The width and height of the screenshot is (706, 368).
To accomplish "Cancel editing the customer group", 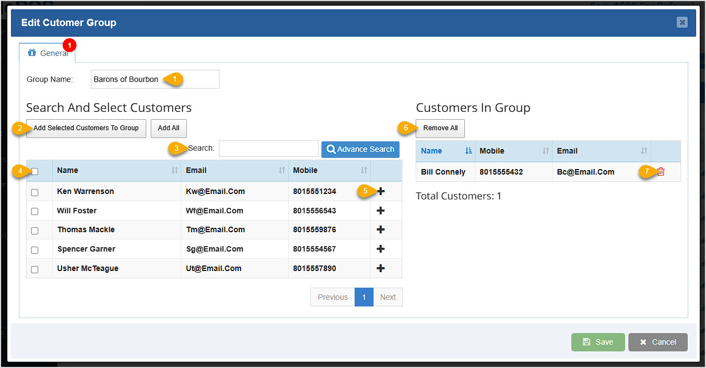I will pyautogui.click(x=658, y=342).
